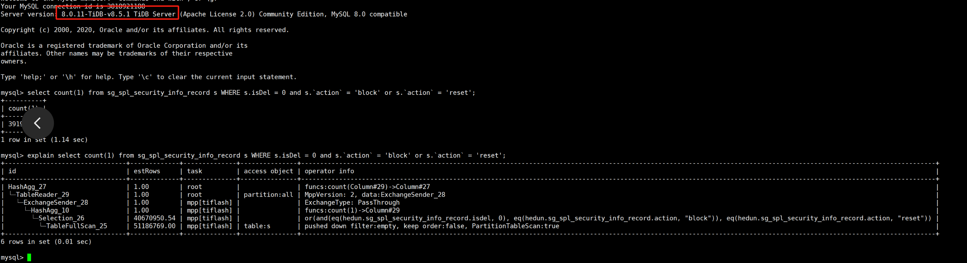Select the HashAgg_27 row in explain output
Screen dimensions: 967x263
pyautogui.click(x=469, y=187)
